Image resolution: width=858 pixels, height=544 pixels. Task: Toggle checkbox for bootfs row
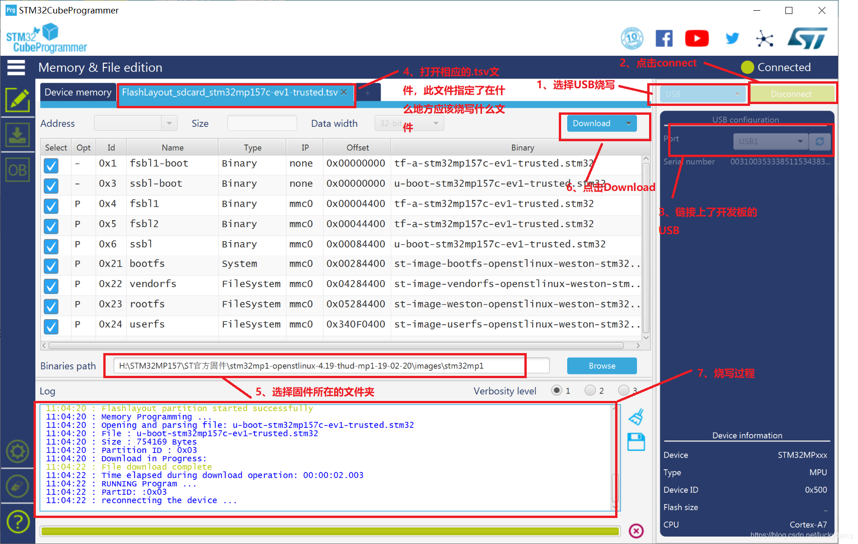click(x=51, y=266)
